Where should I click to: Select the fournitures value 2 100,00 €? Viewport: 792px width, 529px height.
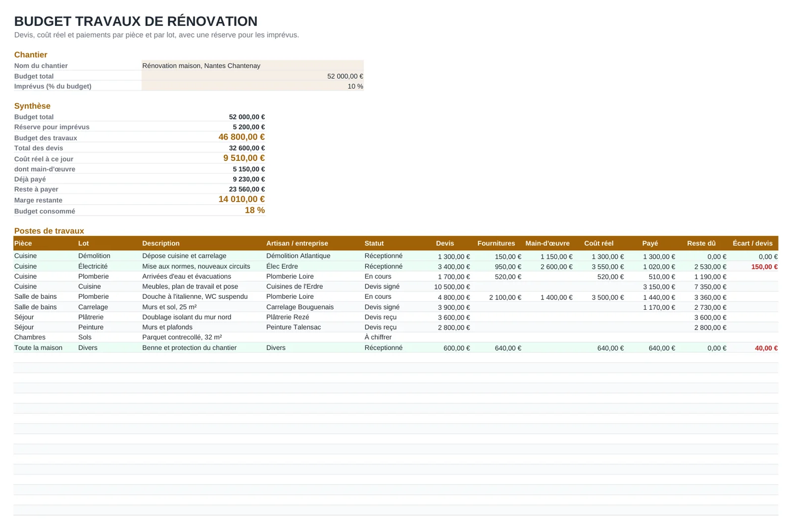pyautogui.click(x=505, y=297)
